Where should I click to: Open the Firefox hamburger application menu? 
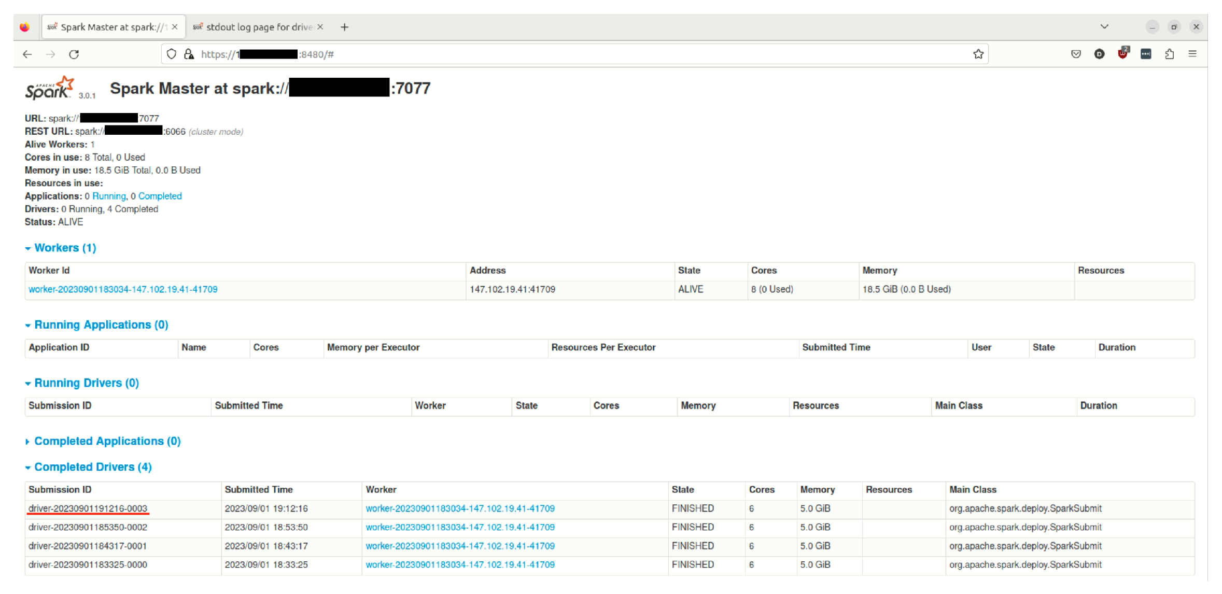1192,54
